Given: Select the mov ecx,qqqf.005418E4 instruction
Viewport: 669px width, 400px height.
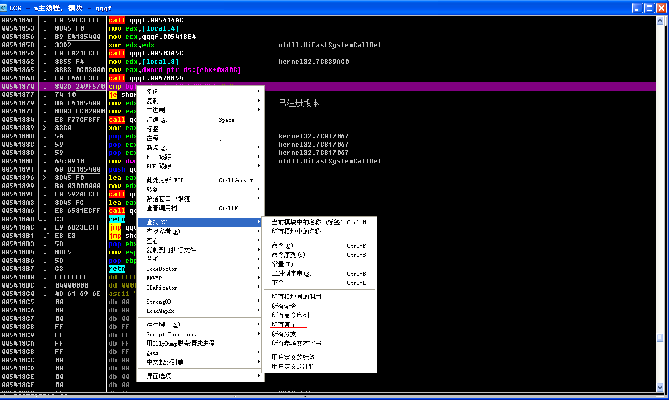Looking at the screenshot, I should [x=152, y=37].
